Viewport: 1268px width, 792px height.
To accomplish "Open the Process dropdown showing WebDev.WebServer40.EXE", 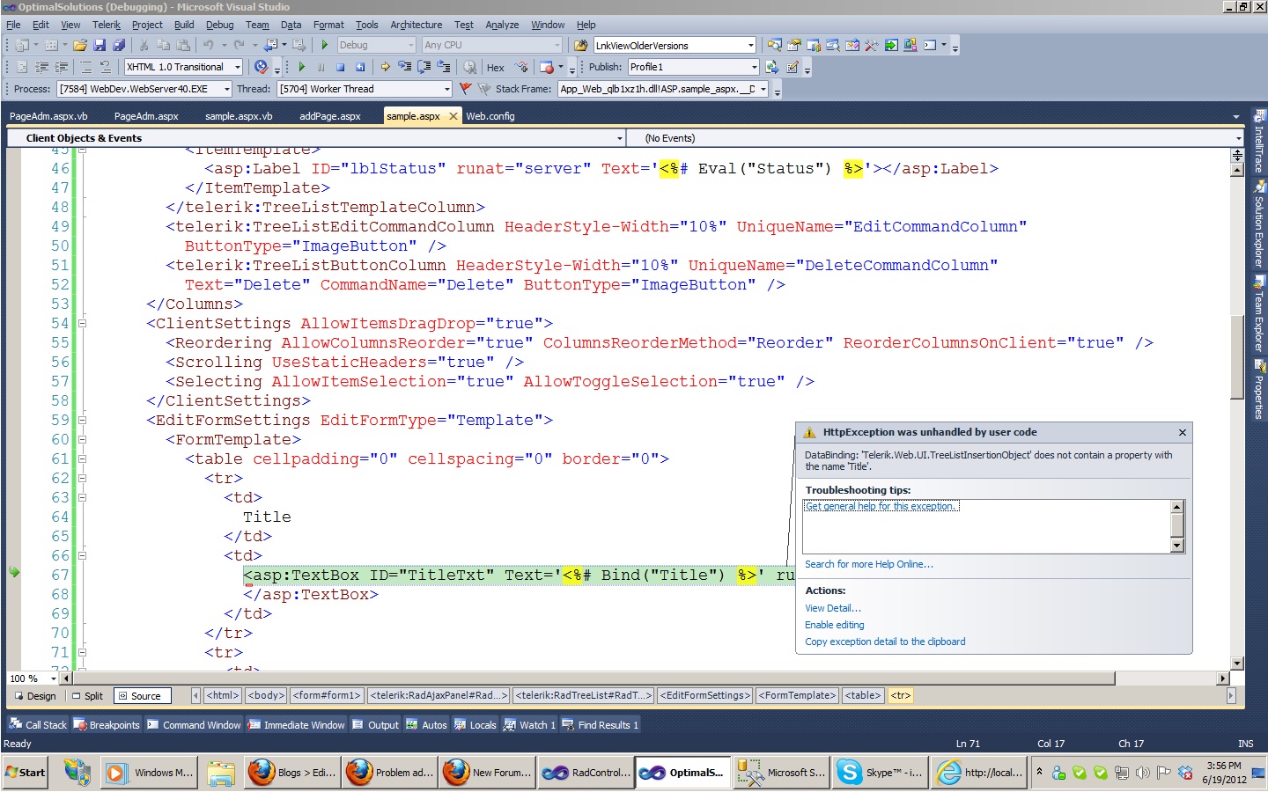I will click(144, 89).
